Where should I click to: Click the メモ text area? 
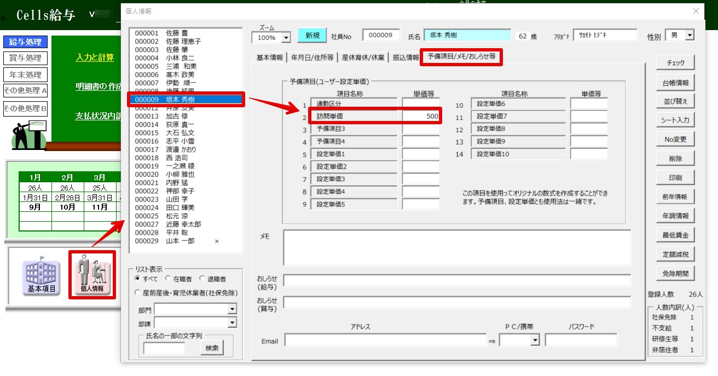coord(456,247)
